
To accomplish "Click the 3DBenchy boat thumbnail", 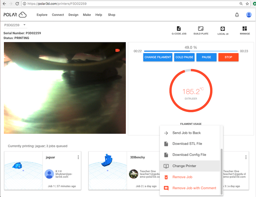I will click(x=108, y=170).
